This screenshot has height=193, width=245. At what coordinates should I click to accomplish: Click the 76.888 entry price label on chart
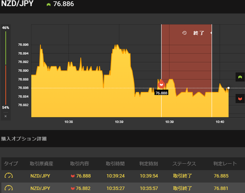[x=161, y=93]
